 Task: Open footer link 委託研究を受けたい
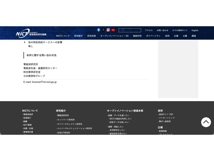pyautogui.click(x=118, y=133)
